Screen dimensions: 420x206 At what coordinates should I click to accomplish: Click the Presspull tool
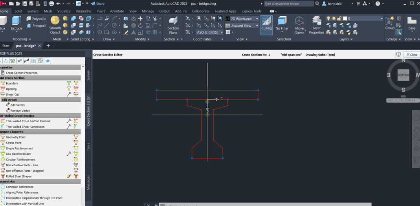[36, 26]
